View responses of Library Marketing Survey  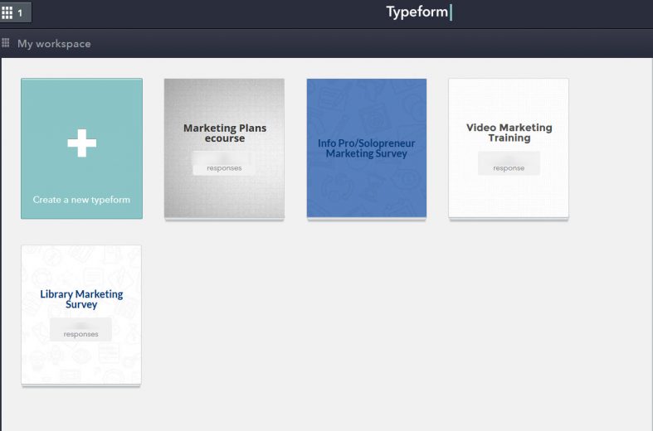point(80,330)
